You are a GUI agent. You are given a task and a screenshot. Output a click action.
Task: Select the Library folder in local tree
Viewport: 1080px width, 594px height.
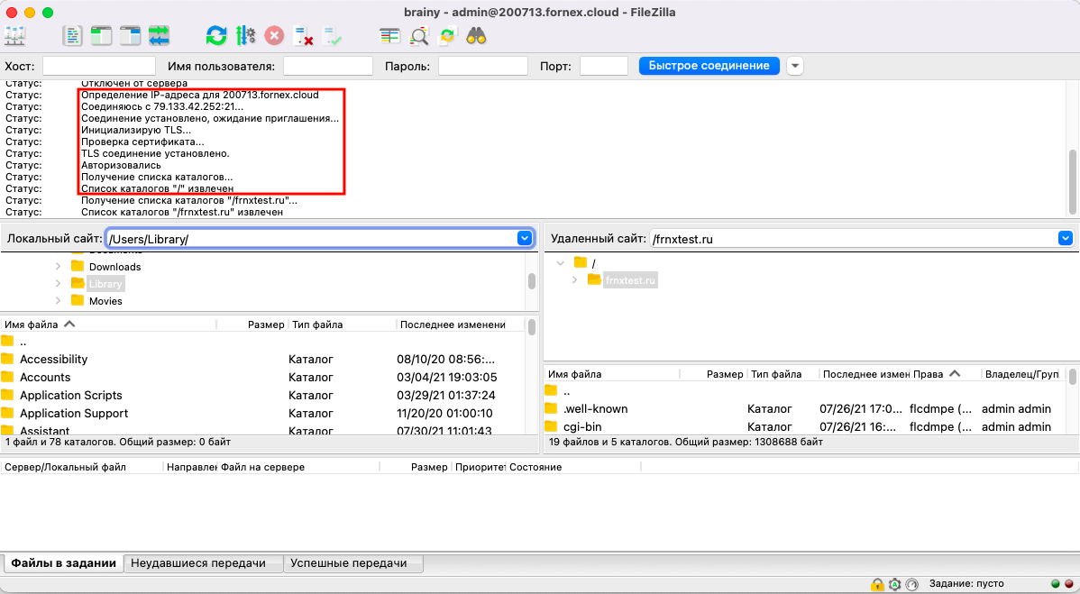point(105,284)
